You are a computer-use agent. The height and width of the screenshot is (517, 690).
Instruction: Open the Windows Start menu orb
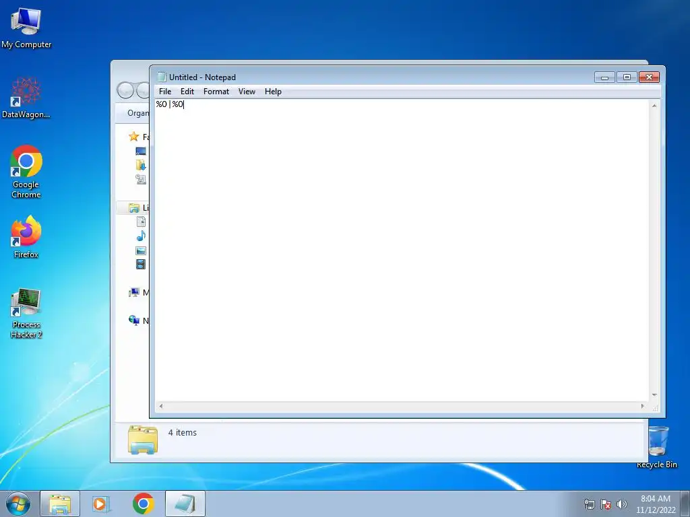coord(18,504)
